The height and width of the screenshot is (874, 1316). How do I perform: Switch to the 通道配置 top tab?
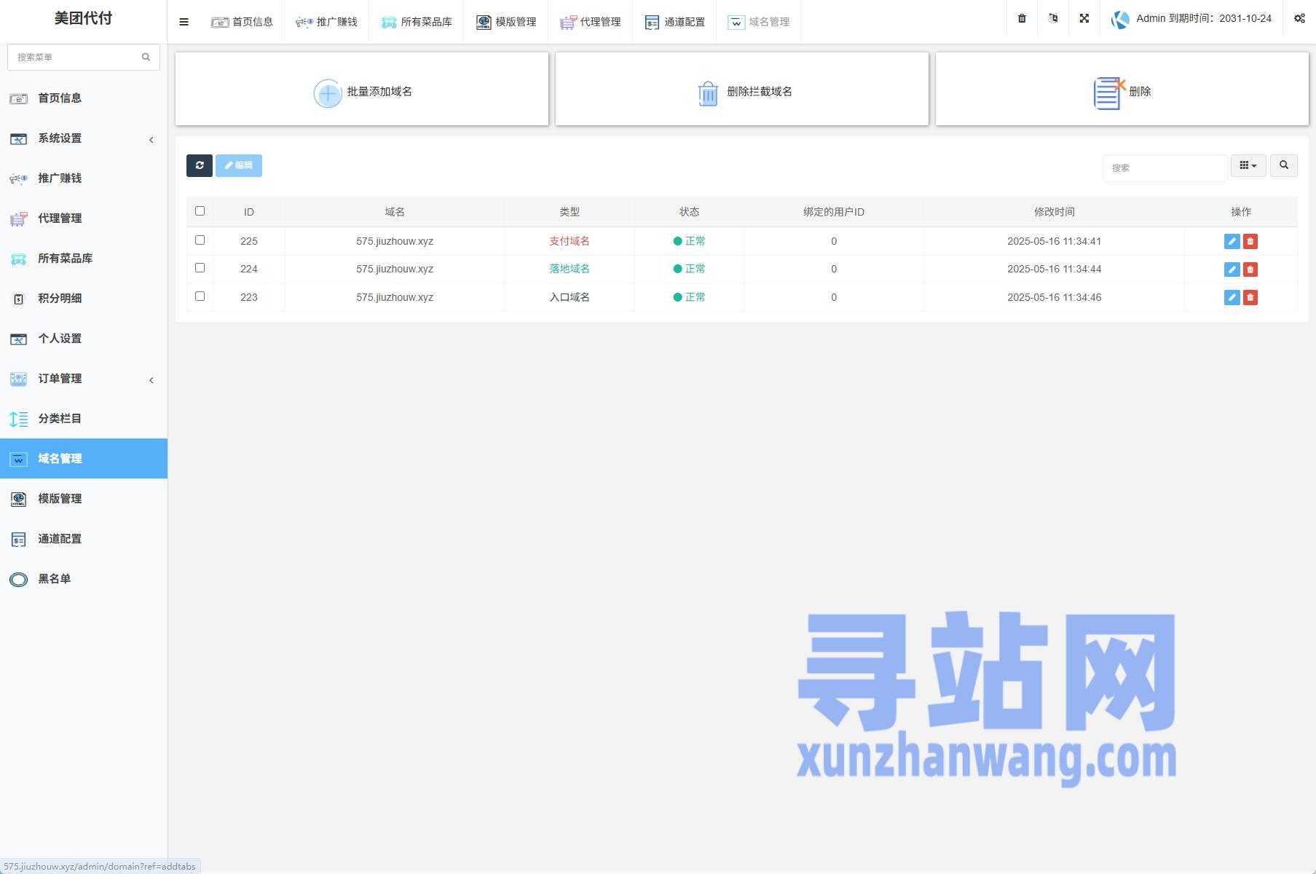tap(675, 22)
